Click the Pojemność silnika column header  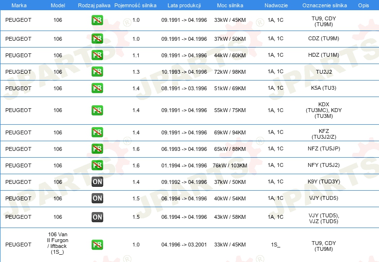point(135,5)
